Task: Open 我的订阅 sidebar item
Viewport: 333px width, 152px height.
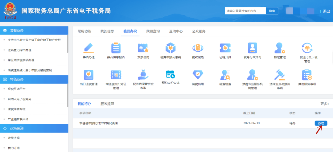Action: tap(14, 148)
